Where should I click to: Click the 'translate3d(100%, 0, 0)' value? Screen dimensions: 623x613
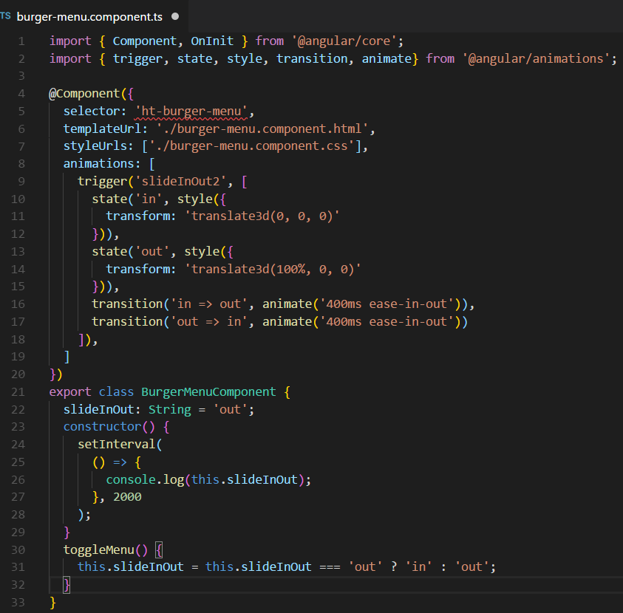point(273,269)
